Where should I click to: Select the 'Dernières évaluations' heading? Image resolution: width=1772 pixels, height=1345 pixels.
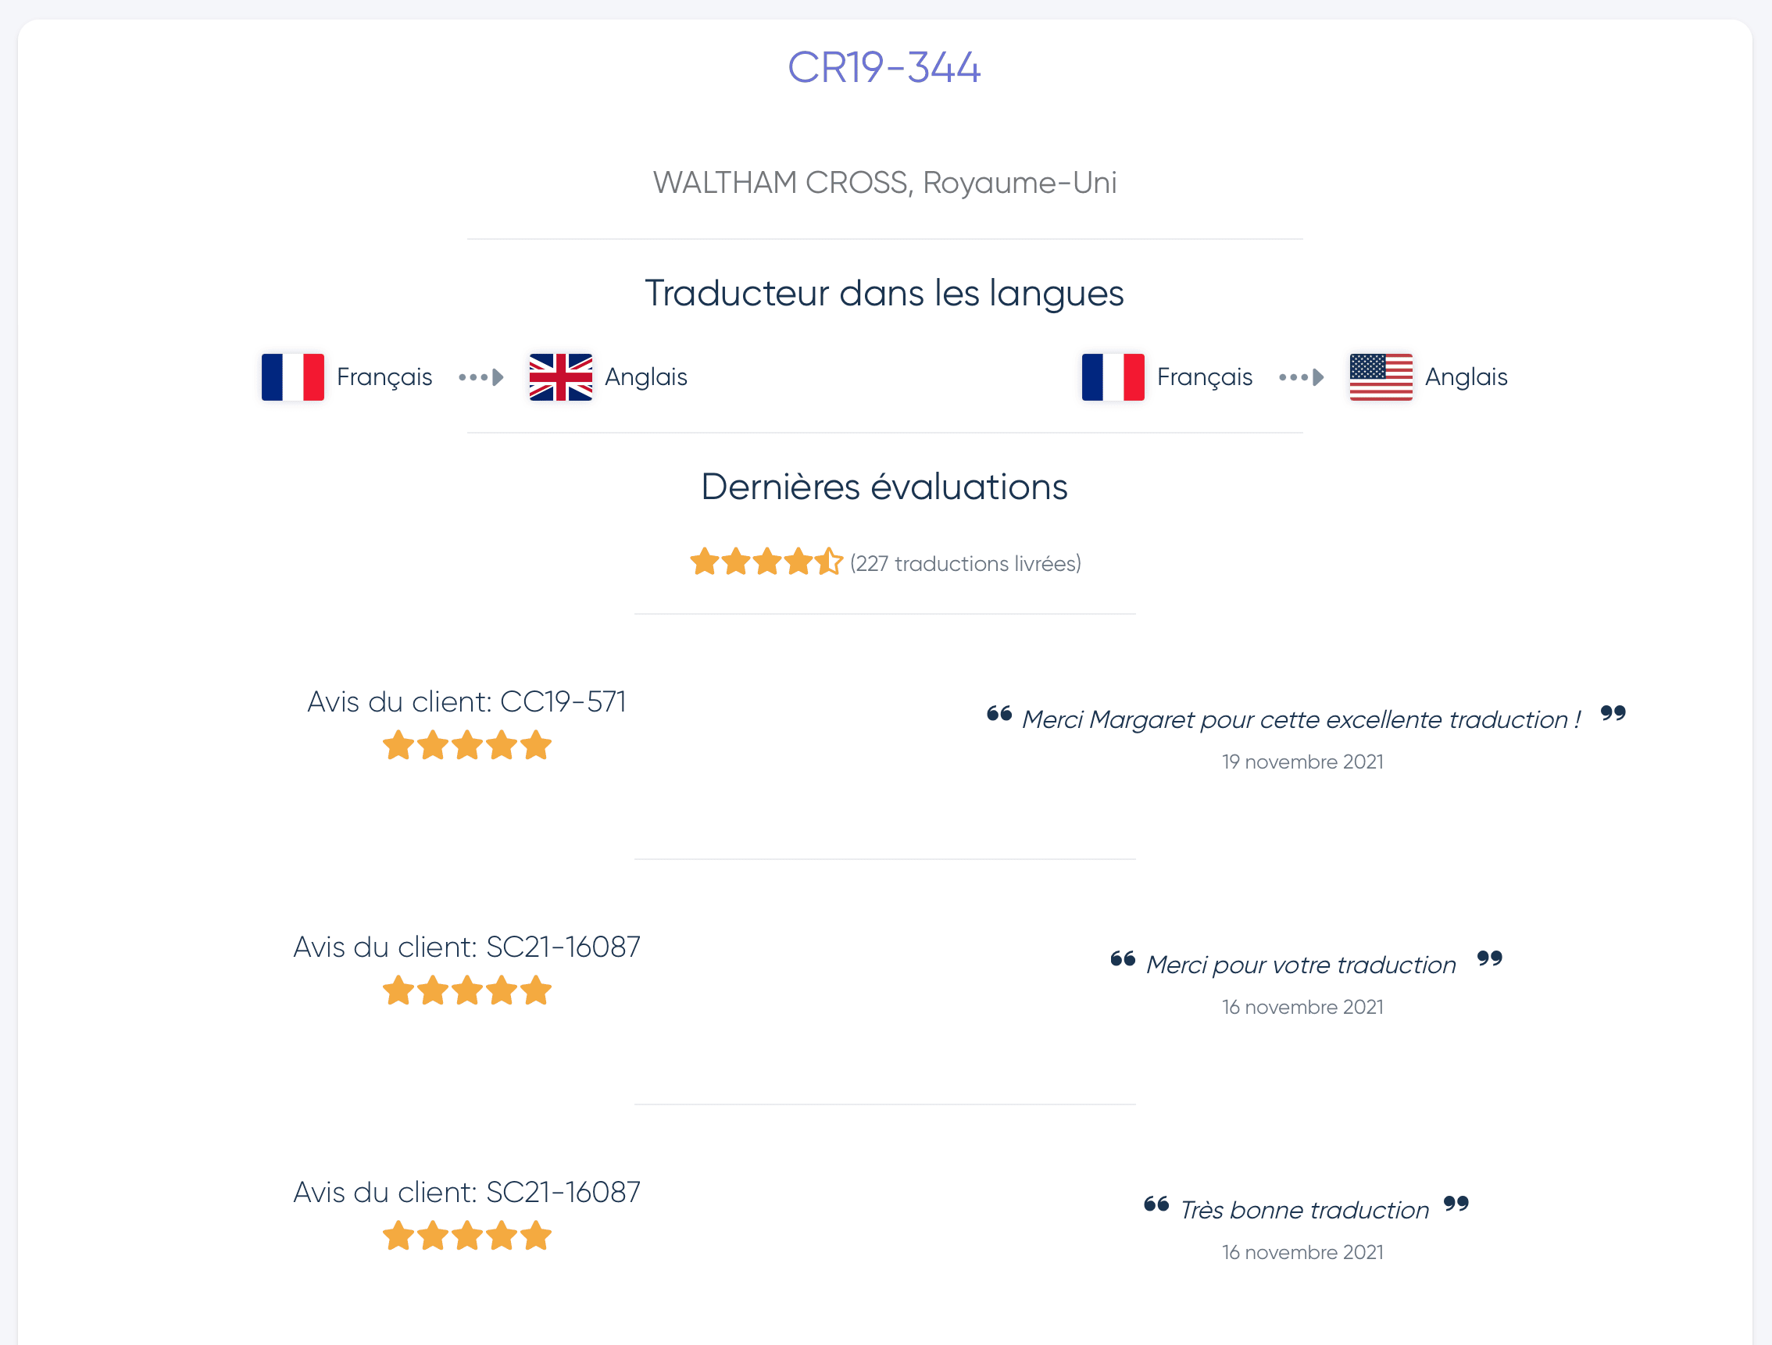pyautogui.click(x=884, y=487)
